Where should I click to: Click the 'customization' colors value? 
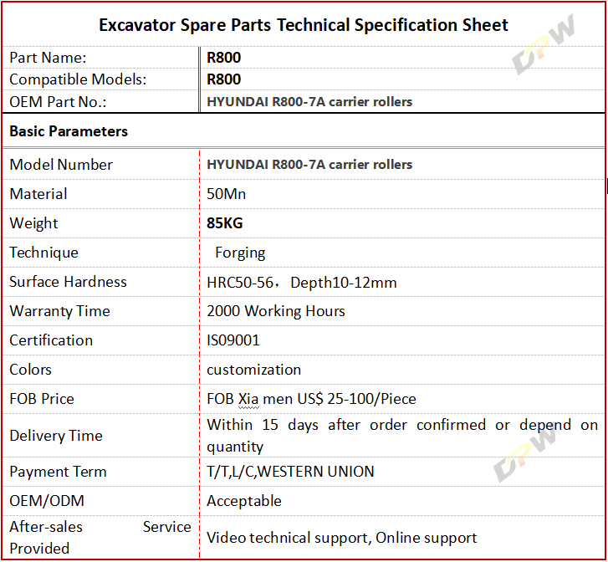point(253,370)
